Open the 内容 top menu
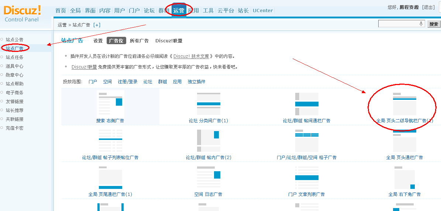 click(x=105, y=11)
